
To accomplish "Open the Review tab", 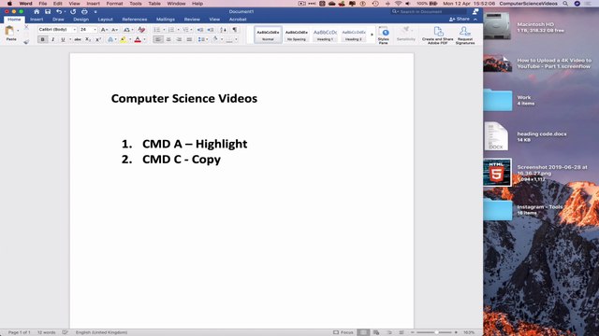I will pos(192,20).
